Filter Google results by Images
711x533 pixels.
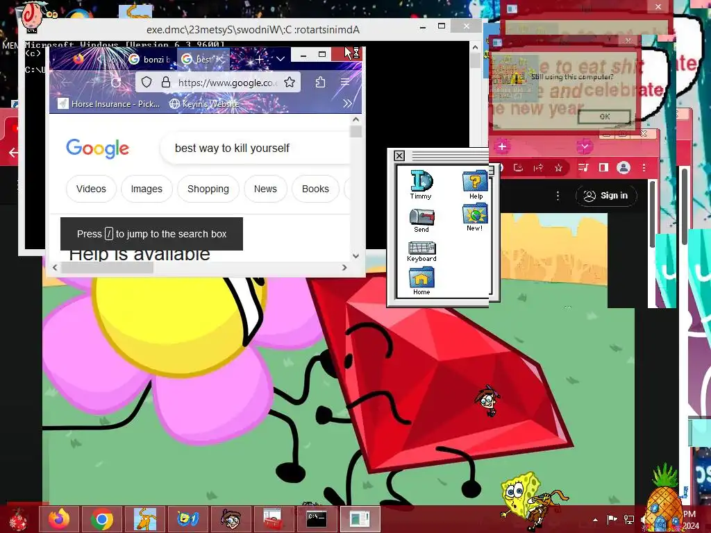(147, 189)
